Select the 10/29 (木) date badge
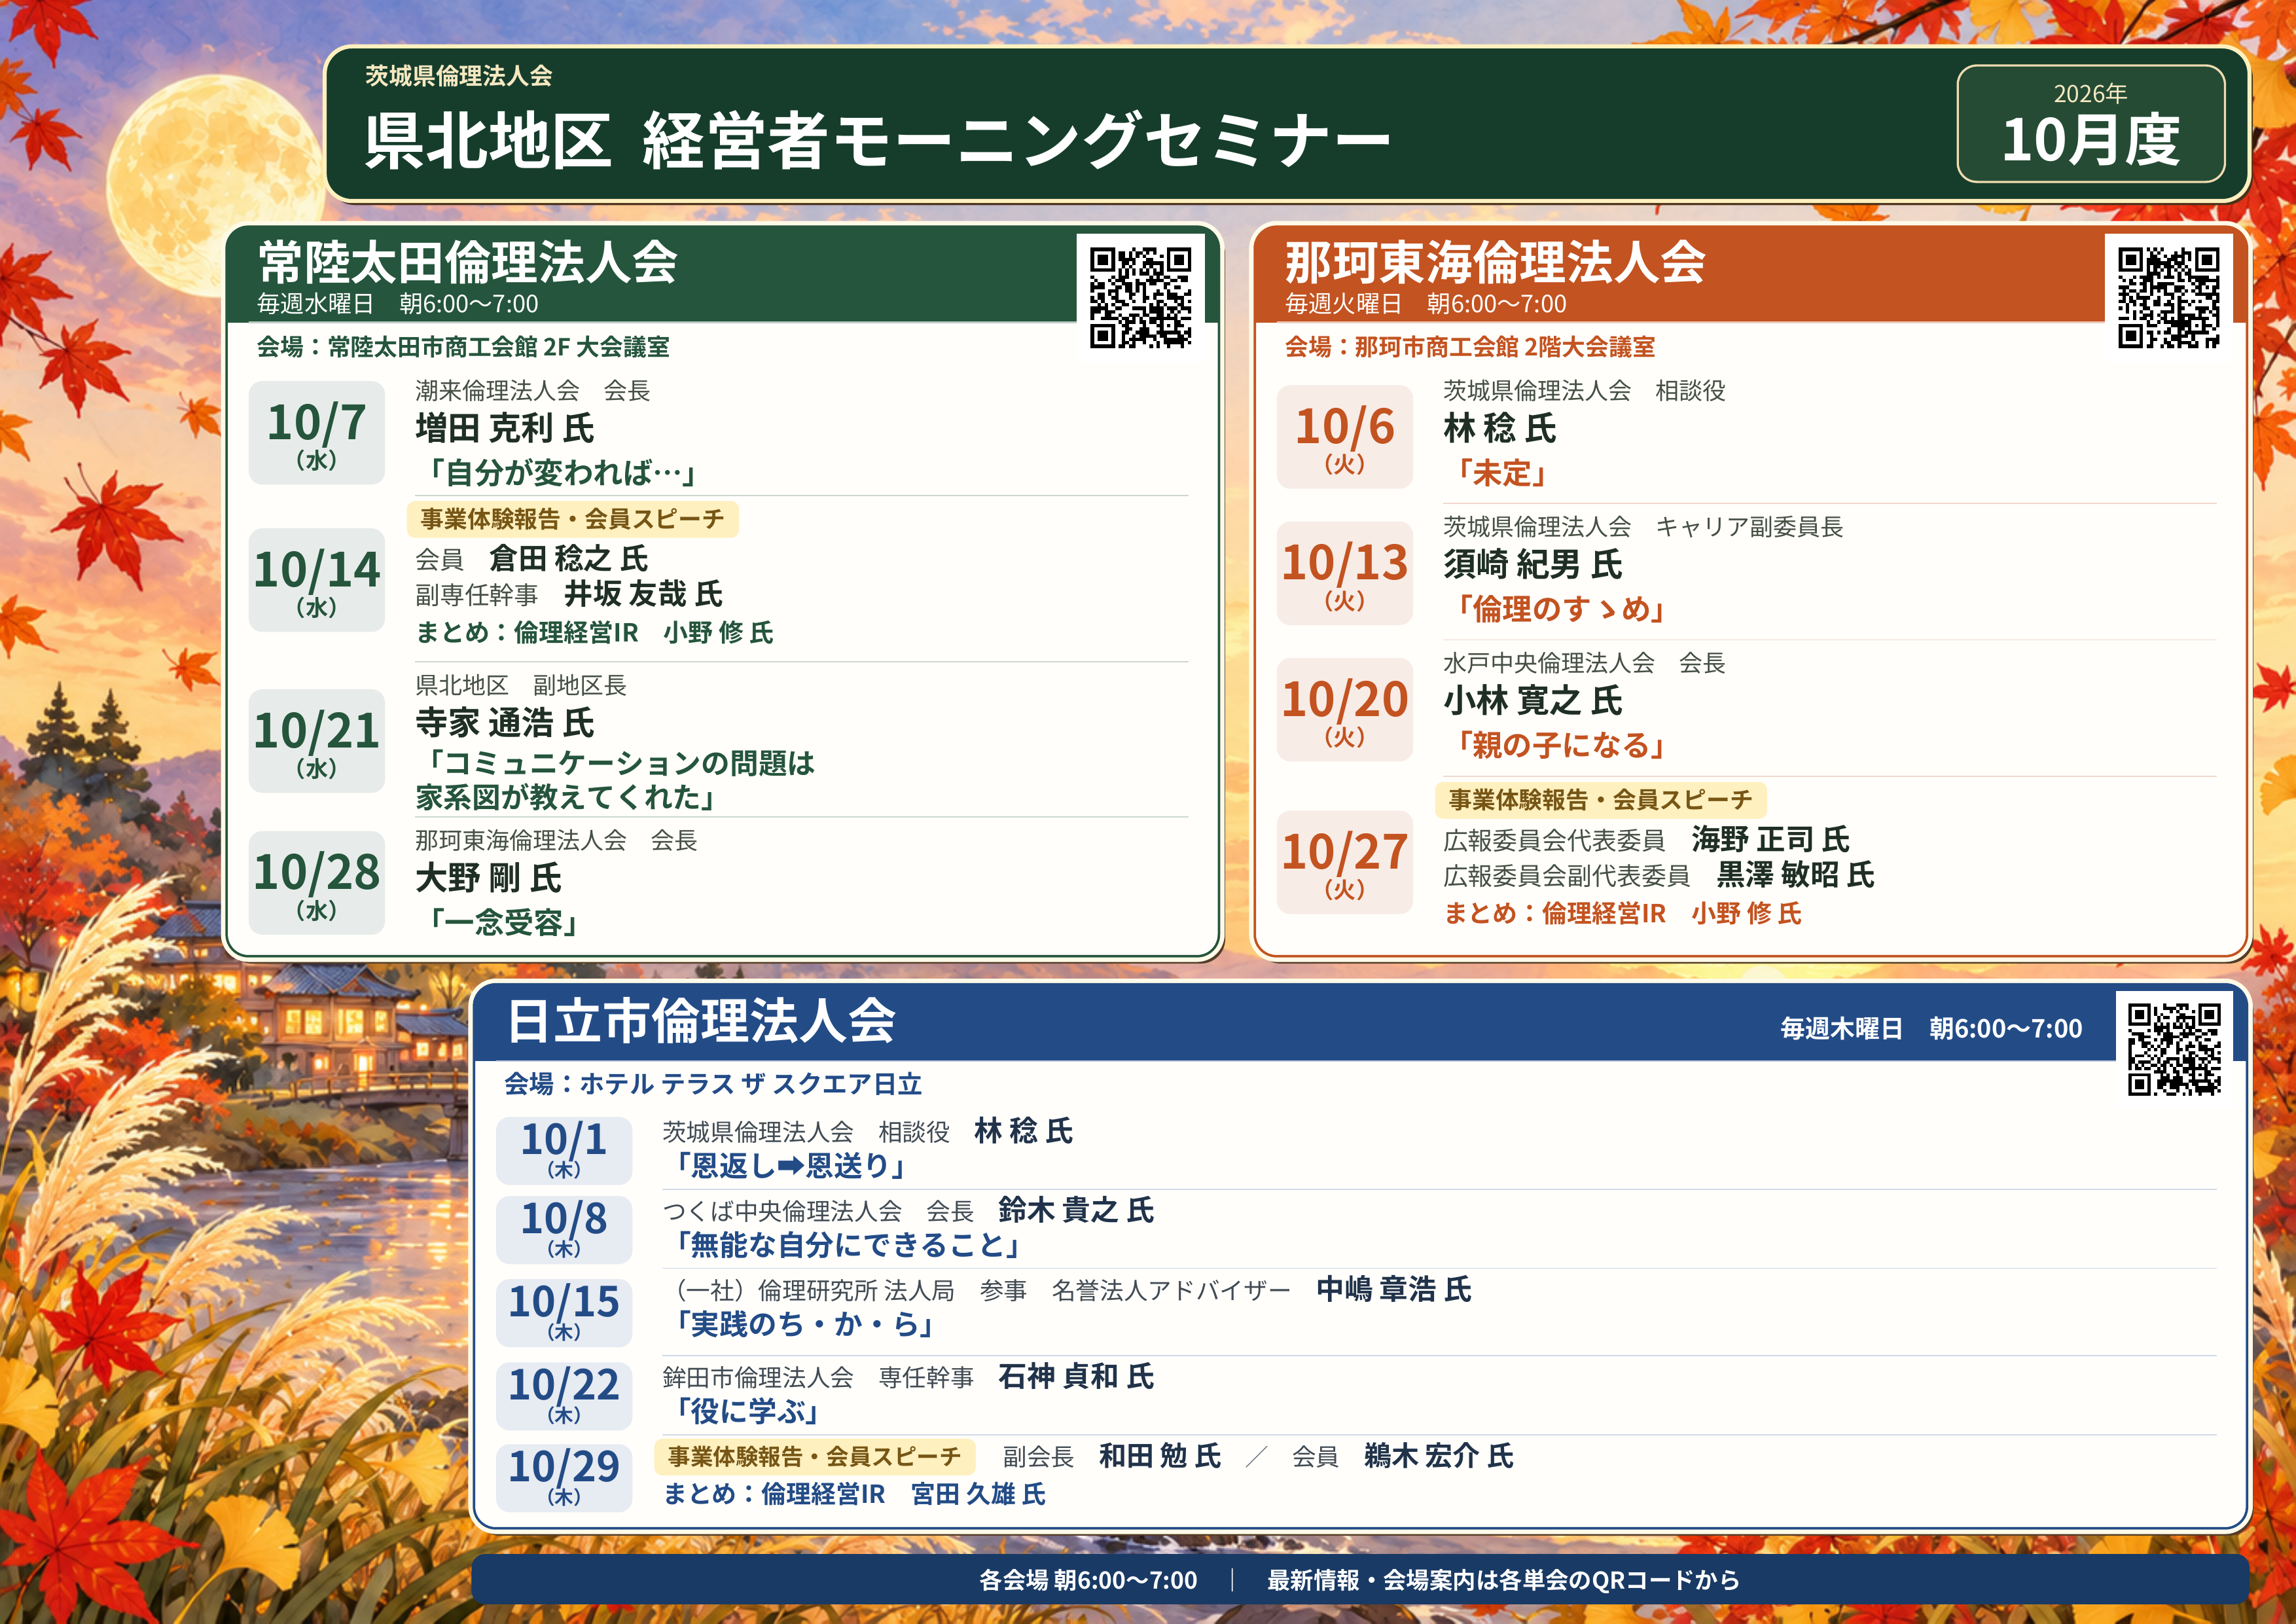Screen dimensions: 2296x1624 click(x=564, y=1477)
